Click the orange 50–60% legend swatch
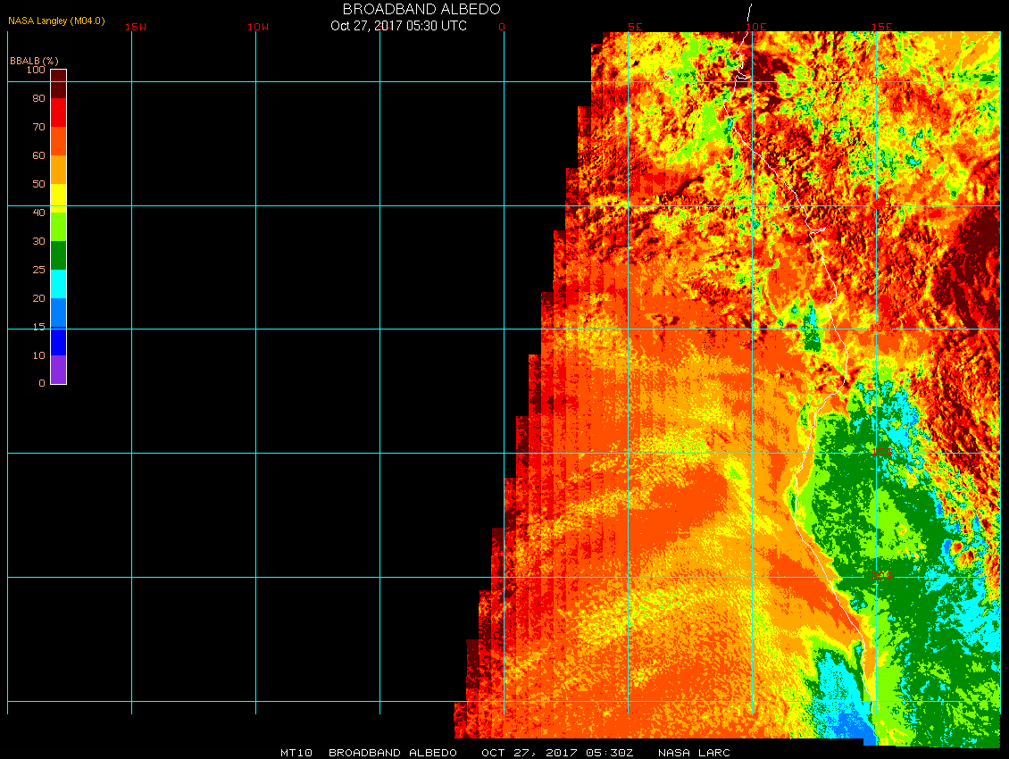The image size is (1009, 759). [58, 170]
